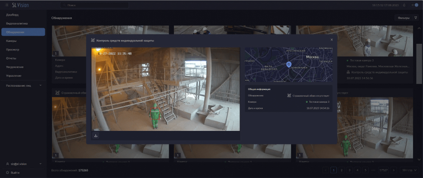Click the hamburger menu icon
The image size is (423, 178).
click(7, 5)
